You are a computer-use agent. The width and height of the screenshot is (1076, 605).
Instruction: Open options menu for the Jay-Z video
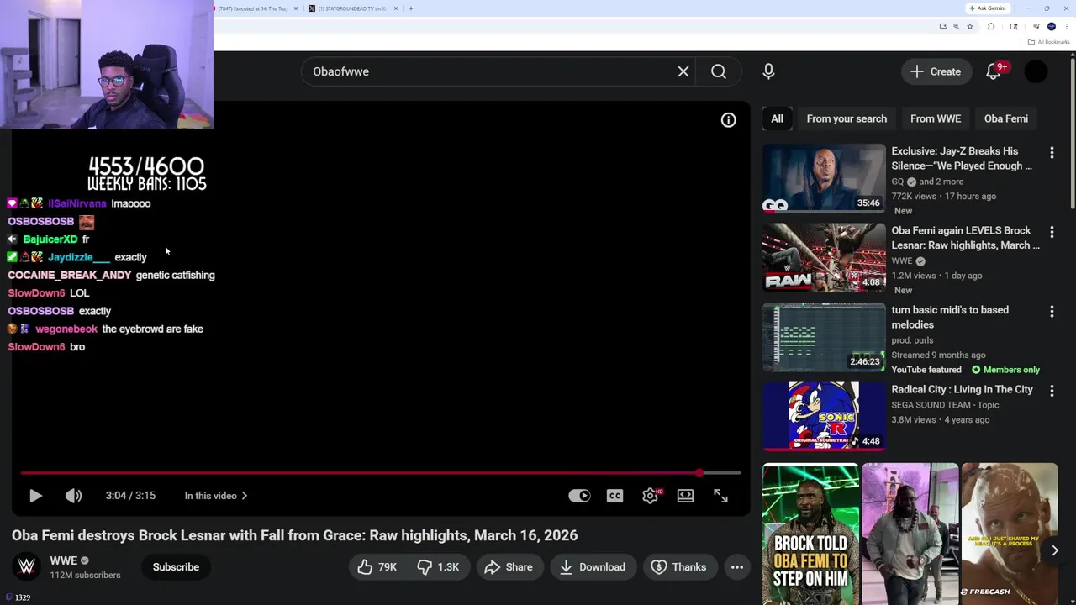tap(1052, 152)
